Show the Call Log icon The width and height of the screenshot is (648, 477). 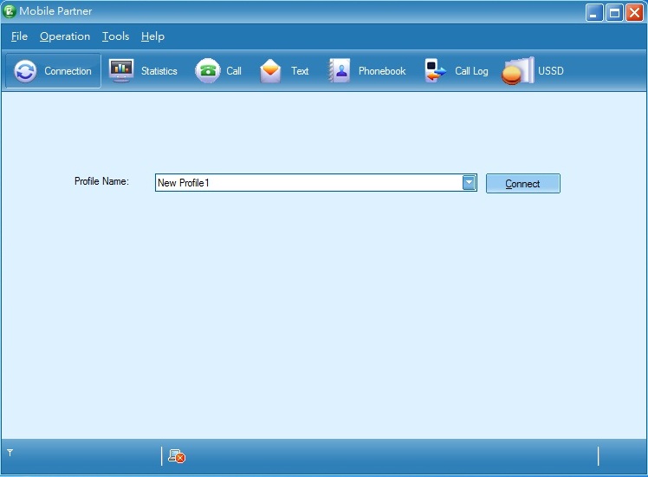(435, 71)
